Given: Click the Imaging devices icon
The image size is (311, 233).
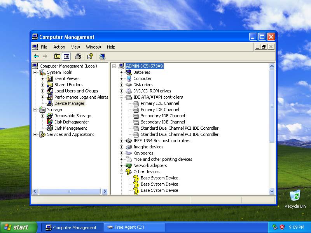Looking at the screenshot, I should [x=129, y=147].
